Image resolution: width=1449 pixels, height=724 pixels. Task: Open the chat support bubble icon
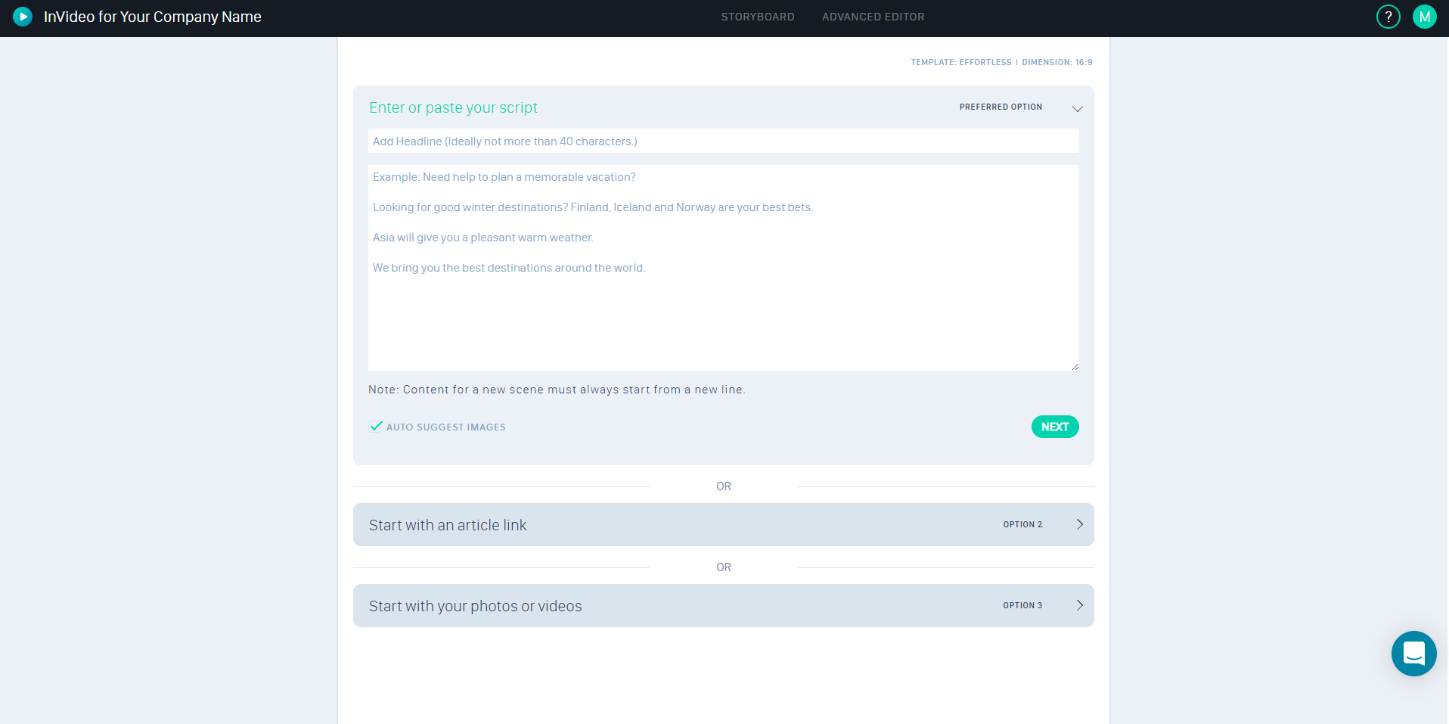point(1413,653)
